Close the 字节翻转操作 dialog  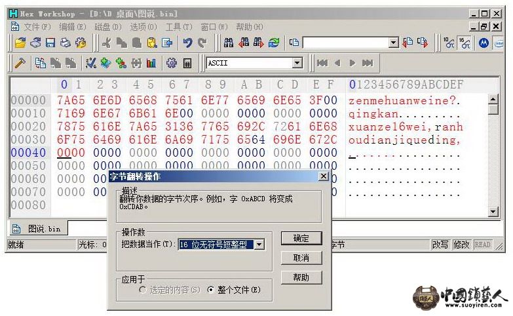tap(324, 176)
